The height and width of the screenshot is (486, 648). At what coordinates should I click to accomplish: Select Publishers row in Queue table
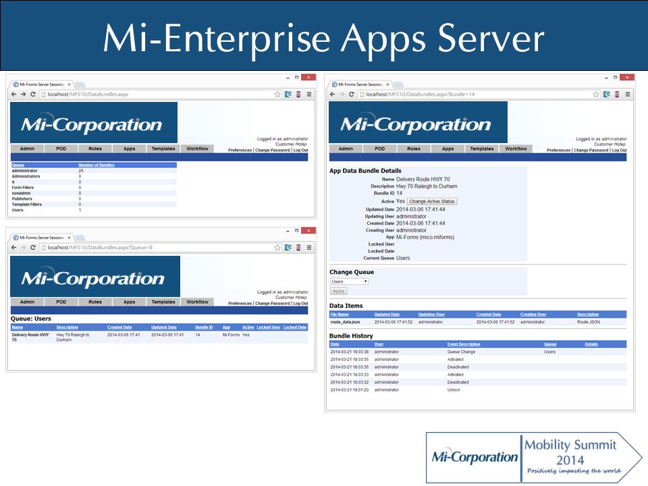[x=94, y=198]
